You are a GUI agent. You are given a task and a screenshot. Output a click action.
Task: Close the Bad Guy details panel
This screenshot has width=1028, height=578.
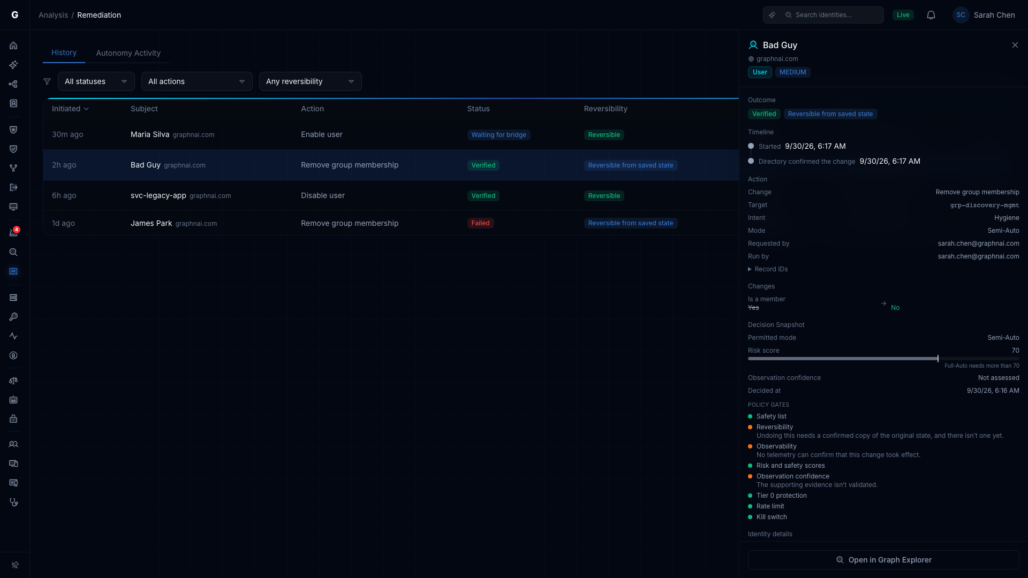coord(1015,45)
